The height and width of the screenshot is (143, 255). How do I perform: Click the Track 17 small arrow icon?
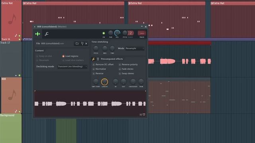tap(16, 75)
